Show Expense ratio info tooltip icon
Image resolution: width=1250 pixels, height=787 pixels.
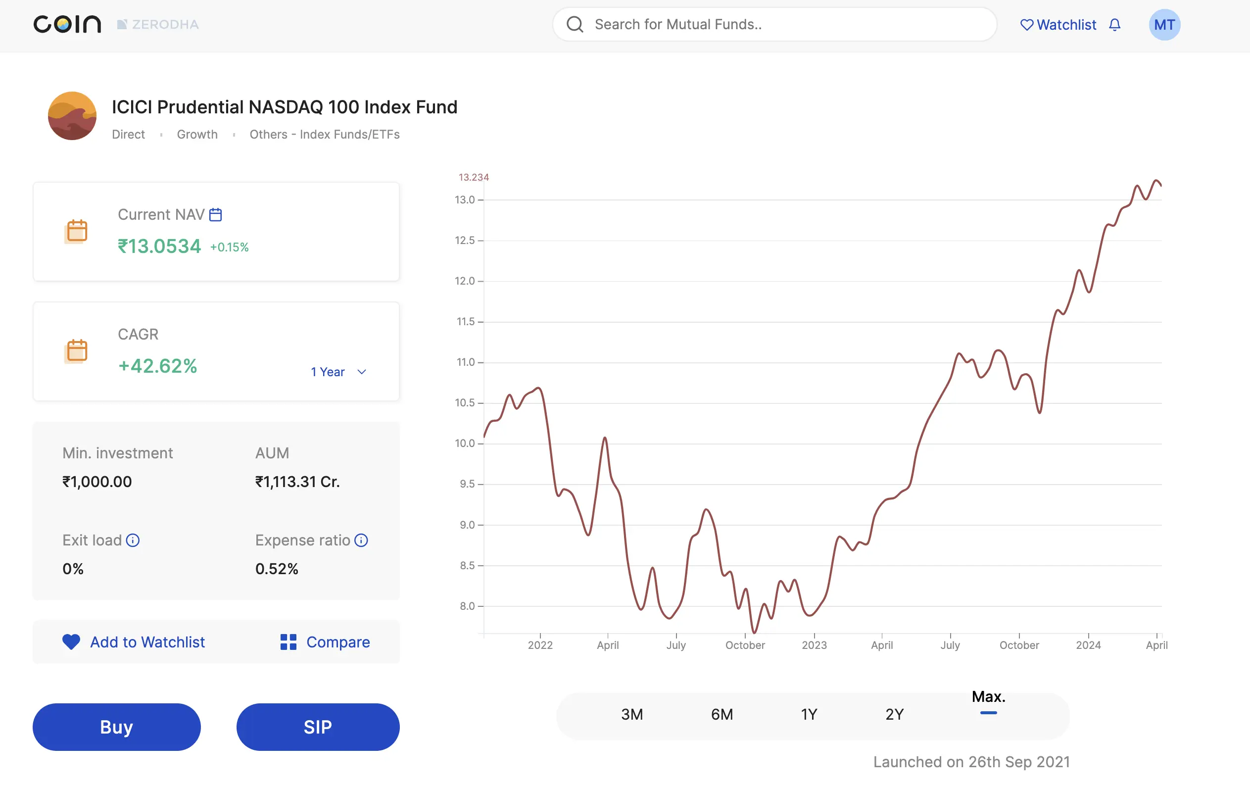point(361,541)
